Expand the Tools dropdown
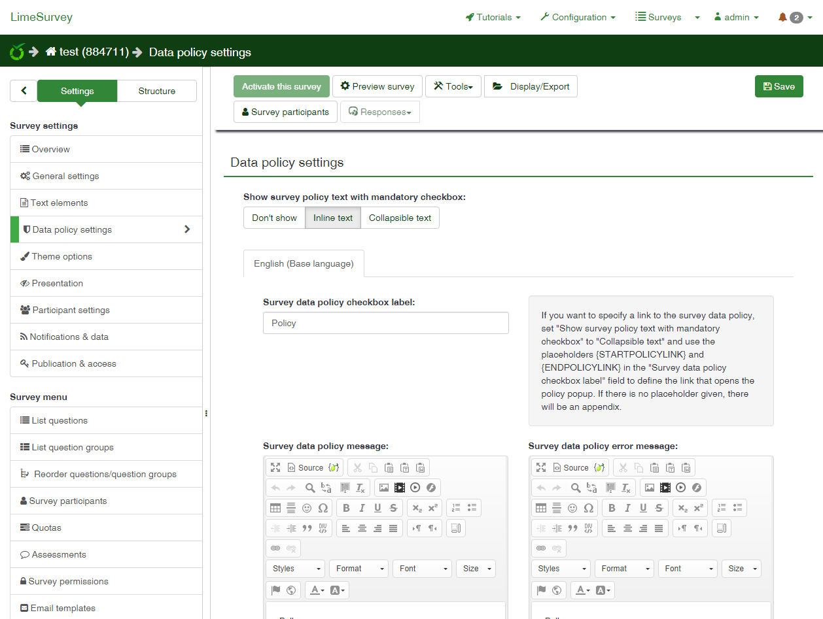This screenshot has height=619, width=823. coord(453,86)
